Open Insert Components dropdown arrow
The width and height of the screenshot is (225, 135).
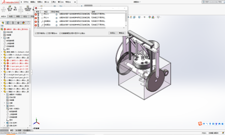tap(10, 13)
